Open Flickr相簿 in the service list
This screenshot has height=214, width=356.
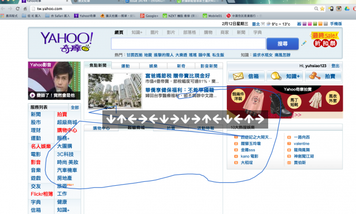(42, 194)
